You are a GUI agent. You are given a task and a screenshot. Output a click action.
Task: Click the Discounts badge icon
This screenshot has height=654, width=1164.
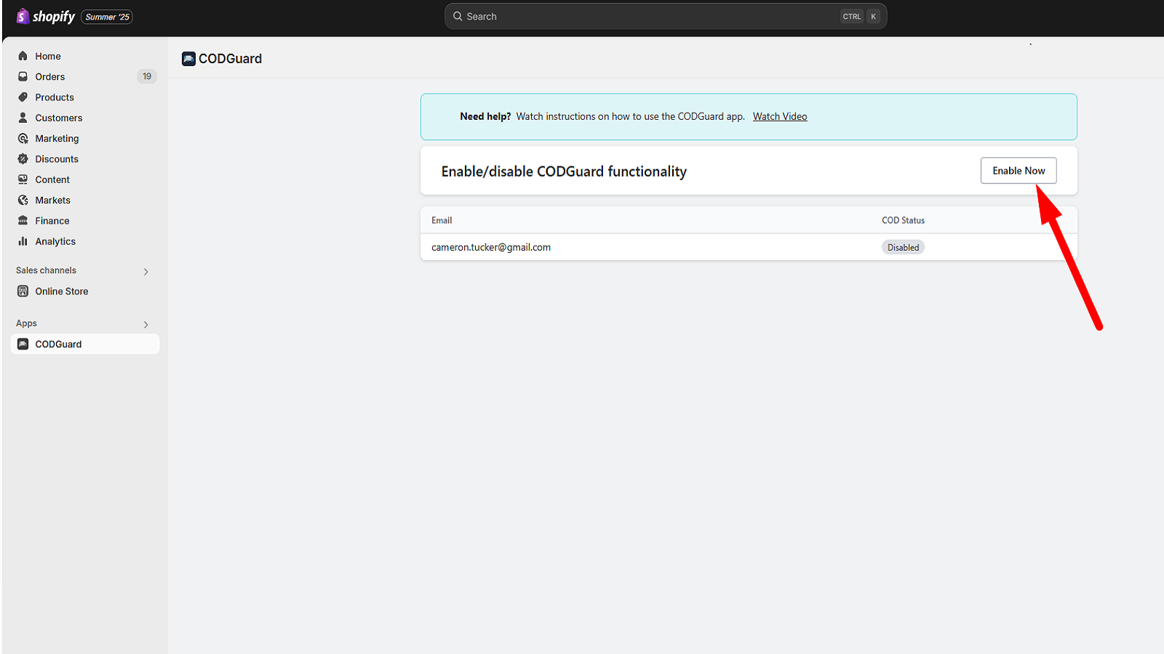[23, 159]
